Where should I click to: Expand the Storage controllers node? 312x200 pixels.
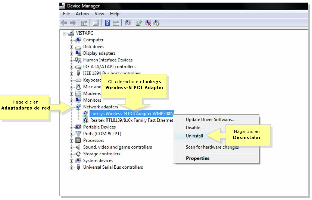click(71, 154)
